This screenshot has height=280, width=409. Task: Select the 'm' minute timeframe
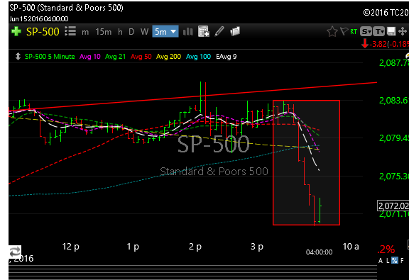(x=85, y=32)
